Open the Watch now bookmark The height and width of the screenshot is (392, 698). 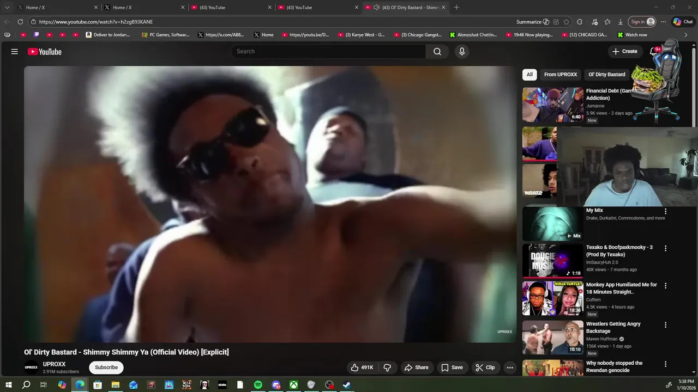[633, 35]
